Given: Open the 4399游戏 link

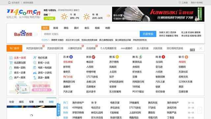Looking at the screenshot, I should (x=77, y=108).
